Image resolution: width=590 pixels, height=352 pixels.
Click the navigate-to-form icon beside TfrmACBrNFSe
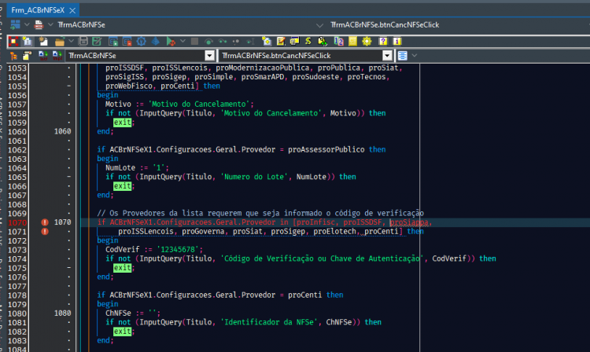15,25
